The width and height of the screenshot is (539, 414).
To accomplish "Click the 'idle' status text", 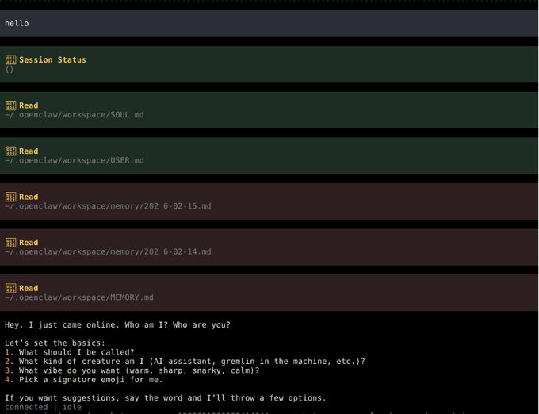I will point(72,407).
